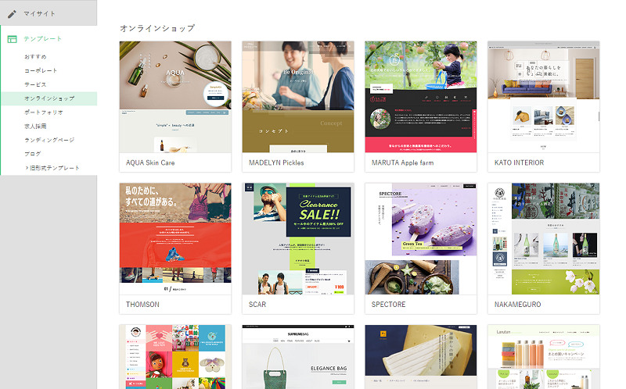
Task: Open the colorful toy shop template thumbnail
Action: click(175, 357)
